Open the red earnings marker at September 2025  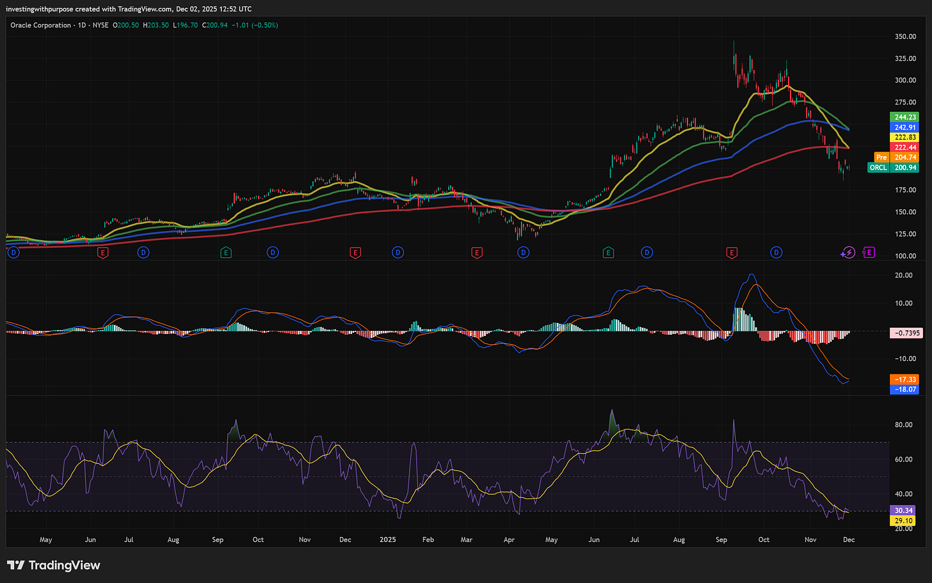(732, 253)
